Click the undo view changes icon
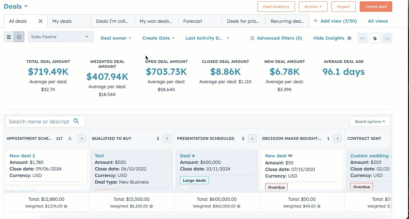Viewport: 409px width, 219px height. (x=363, y=38)
